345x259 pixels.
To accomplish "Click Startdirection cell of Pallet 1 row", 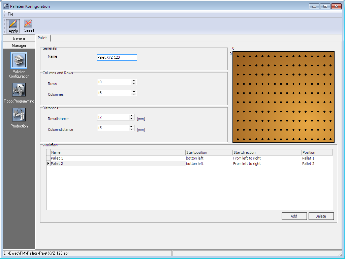I will [x=267, y=158].
